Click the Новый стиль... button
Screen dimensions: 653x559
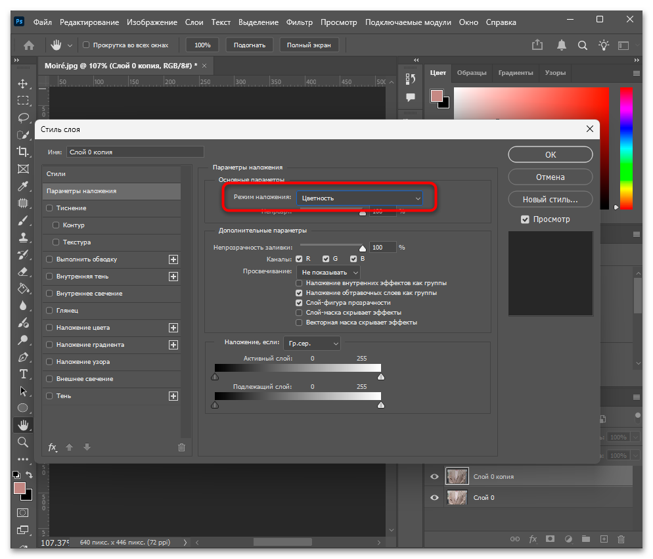550,200
